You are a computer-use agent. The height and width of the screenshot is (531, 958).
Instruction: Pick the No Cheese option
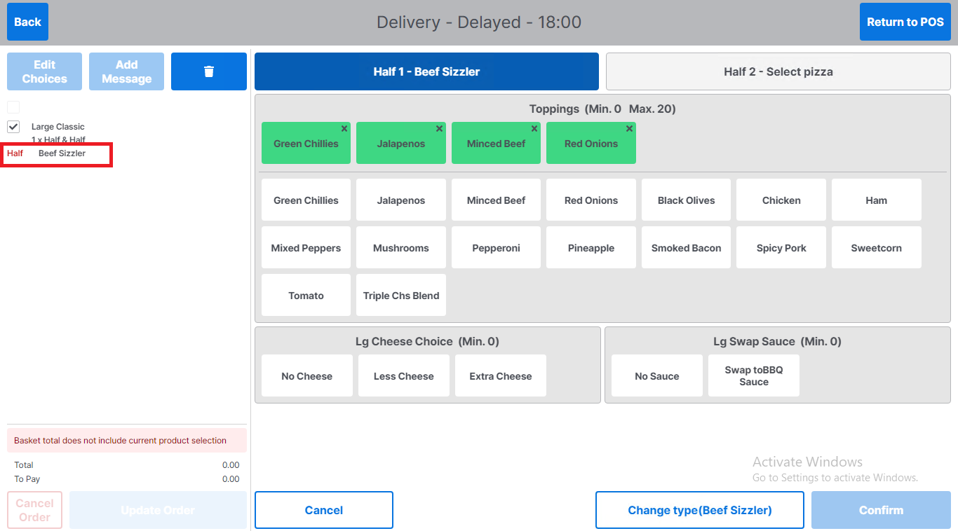306,376
